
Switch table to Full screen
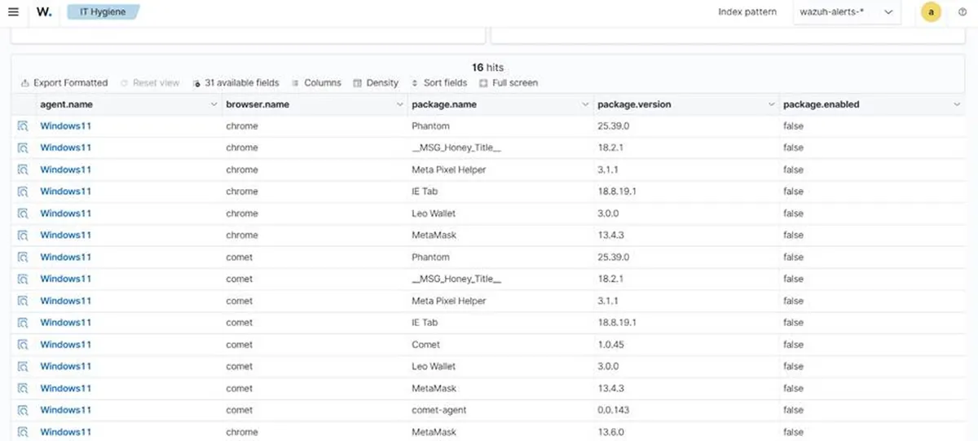[x=509, y=82]
